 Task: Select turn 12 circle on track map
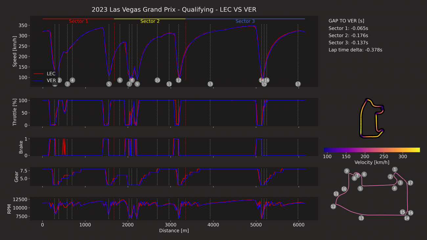(333, 207)
